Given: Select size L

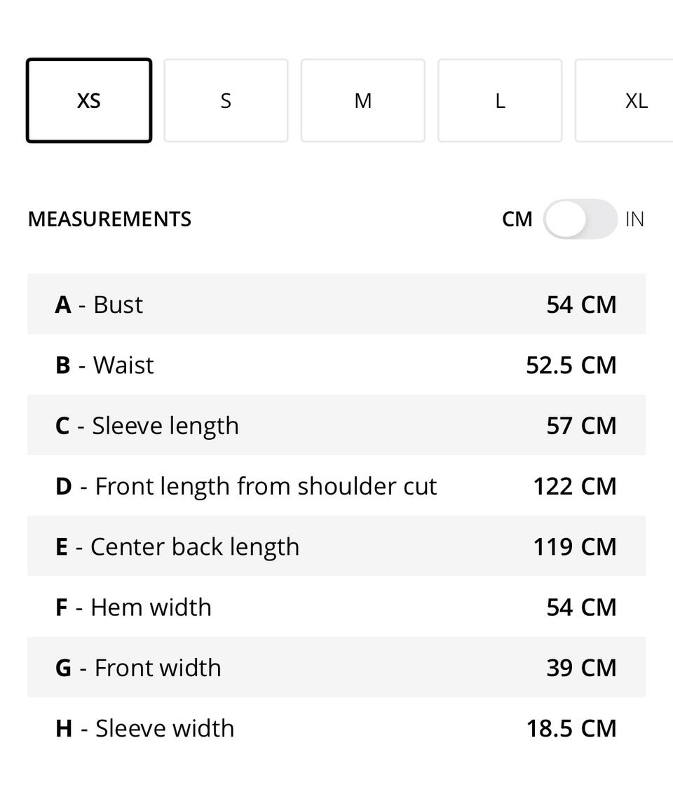Looking at the screenshot, I should tap(500, 101).
